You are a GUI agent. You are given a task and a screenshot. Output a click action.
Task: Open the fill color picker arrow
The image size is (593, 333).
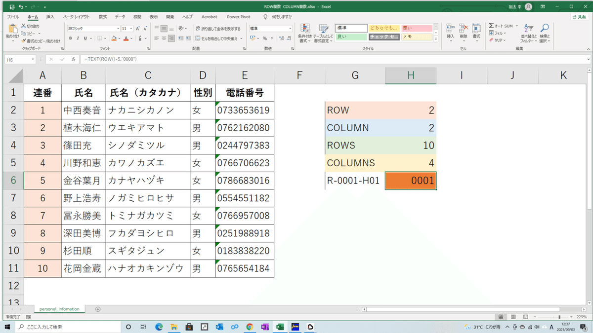119,38
